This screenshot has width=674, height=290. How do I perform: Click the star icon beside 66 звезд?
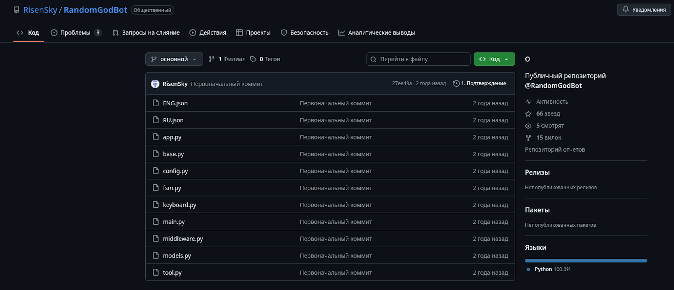(x=528, y=114)
